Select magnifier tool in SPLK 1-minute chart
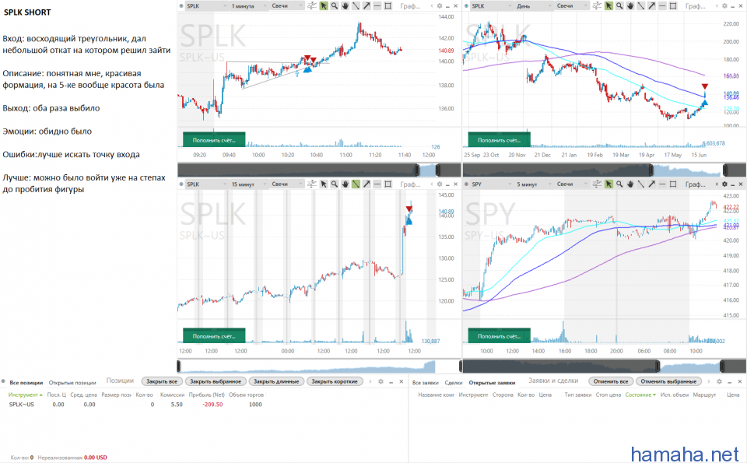 click(335, 5)
